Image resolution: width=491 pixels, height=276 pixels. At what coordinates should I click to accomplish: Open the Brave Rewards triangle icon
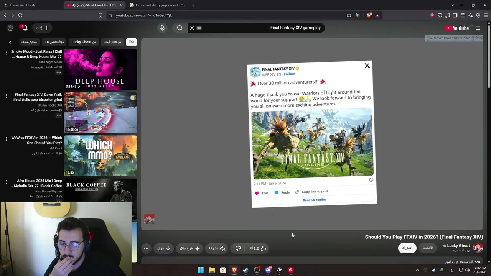click(377, 15)
